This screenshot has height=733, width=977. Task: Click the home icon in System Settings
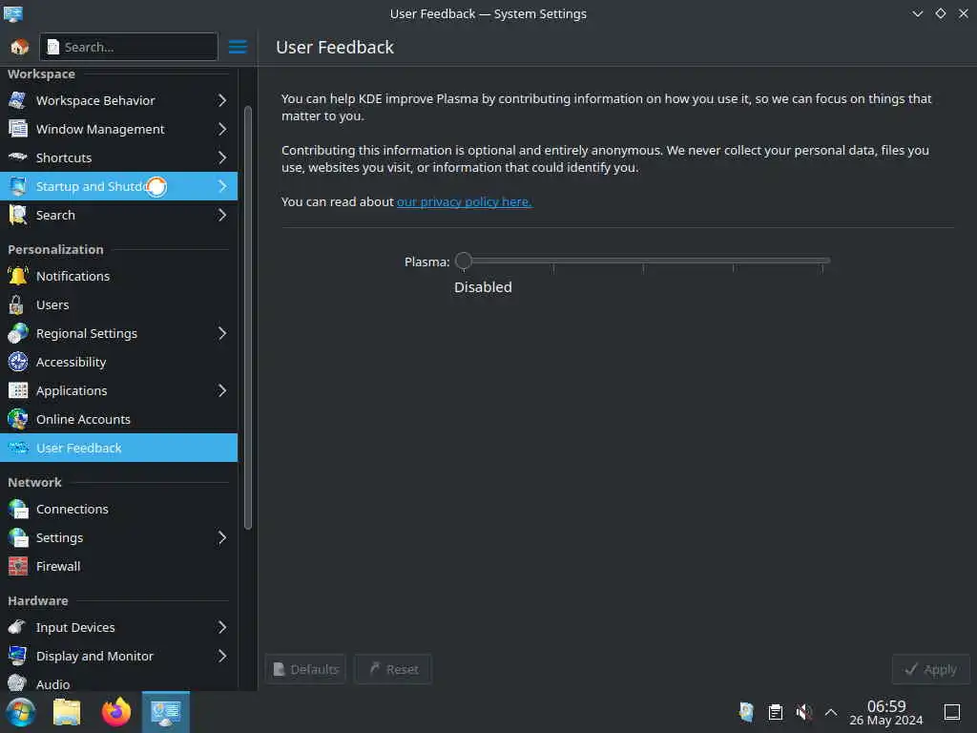coord(19,47)
